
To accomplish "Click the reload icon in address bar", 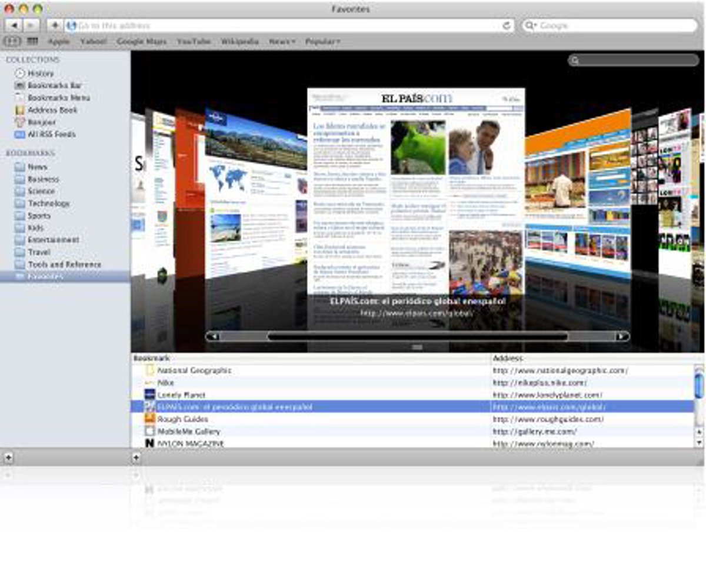I will [506, 26].
